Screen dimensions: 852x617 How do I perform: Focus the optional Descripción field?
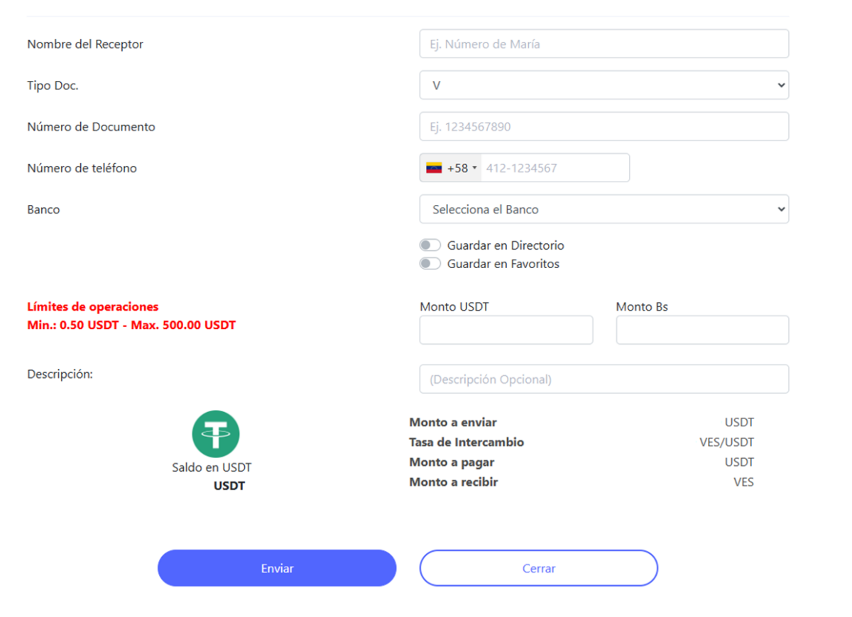(x=603, y=379)
